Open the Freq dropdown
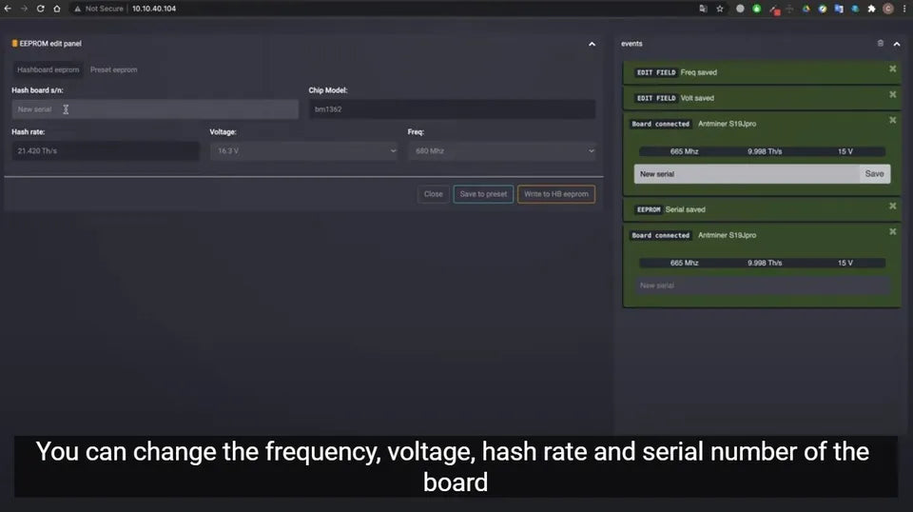 click(x=503, y=151)
